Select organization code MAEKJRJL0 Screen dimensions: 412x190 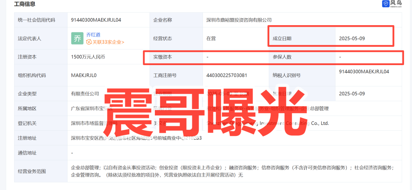click(x=84, y=75)
